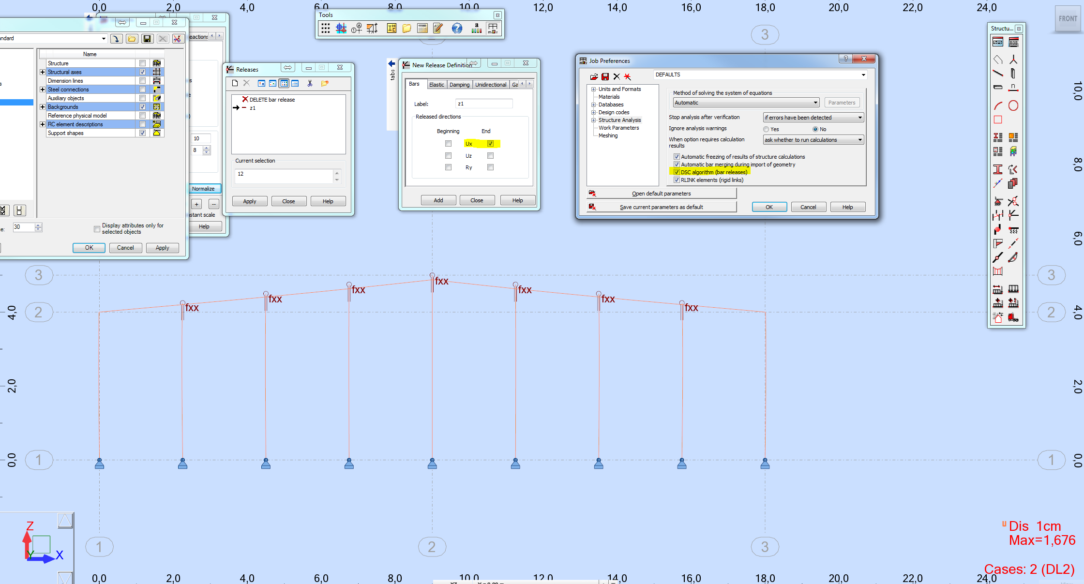Open the folder icon in the Tools toolbar

407,28
